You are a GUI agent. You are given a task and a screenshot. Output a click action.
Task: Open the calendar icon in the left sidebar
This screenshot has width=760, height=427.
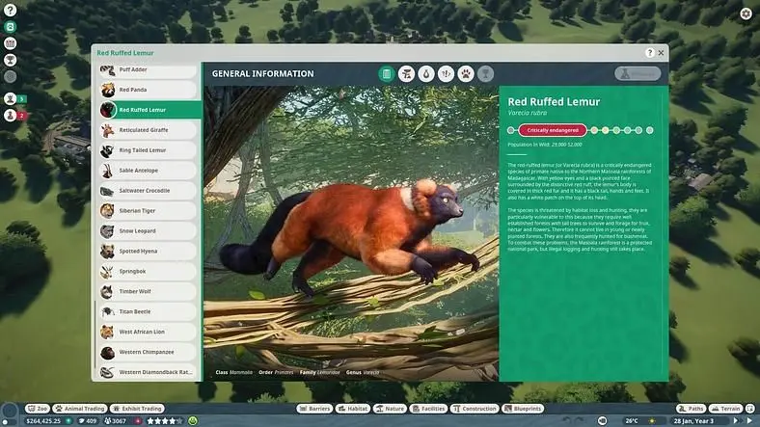11,43
